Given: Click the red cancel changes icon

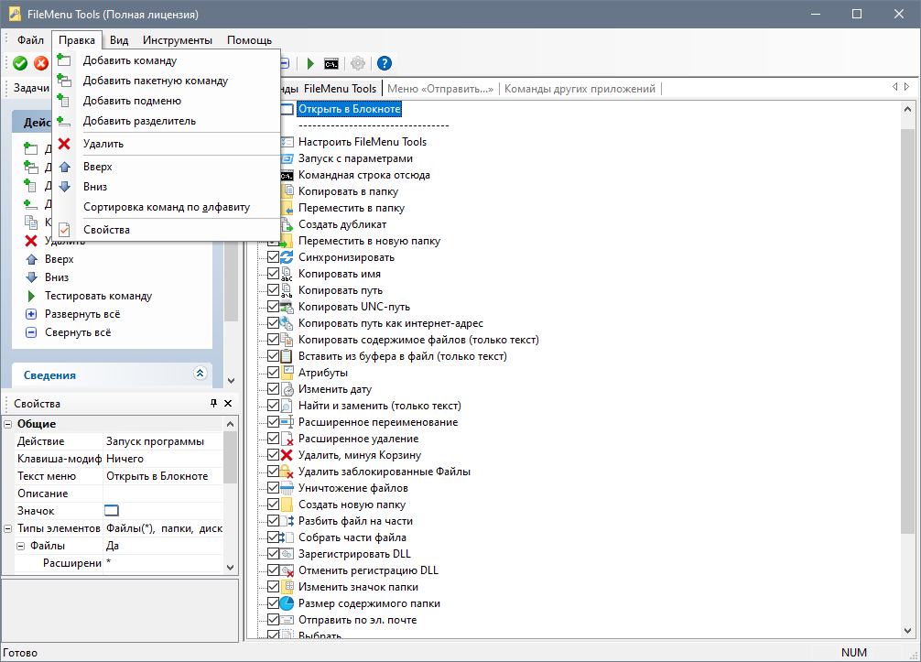Looking at the screenshot, I should click(41, 63).
